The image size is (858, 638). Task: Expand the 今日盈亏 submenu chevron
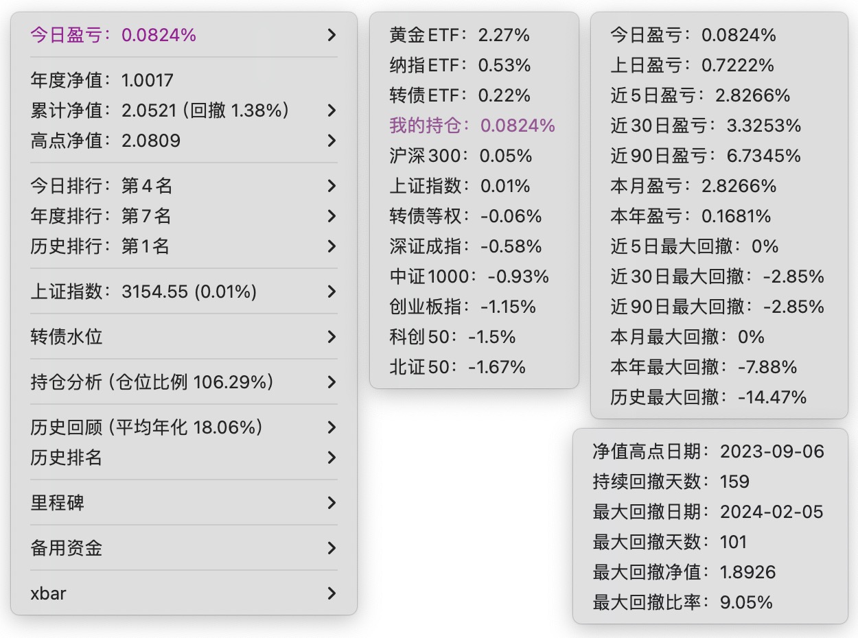point(332,35)
